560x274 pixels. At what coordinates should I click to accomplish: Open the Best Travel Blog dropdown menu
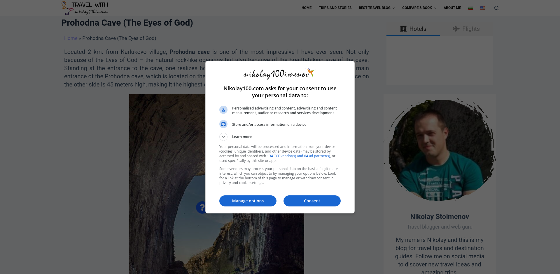[377, 8]
